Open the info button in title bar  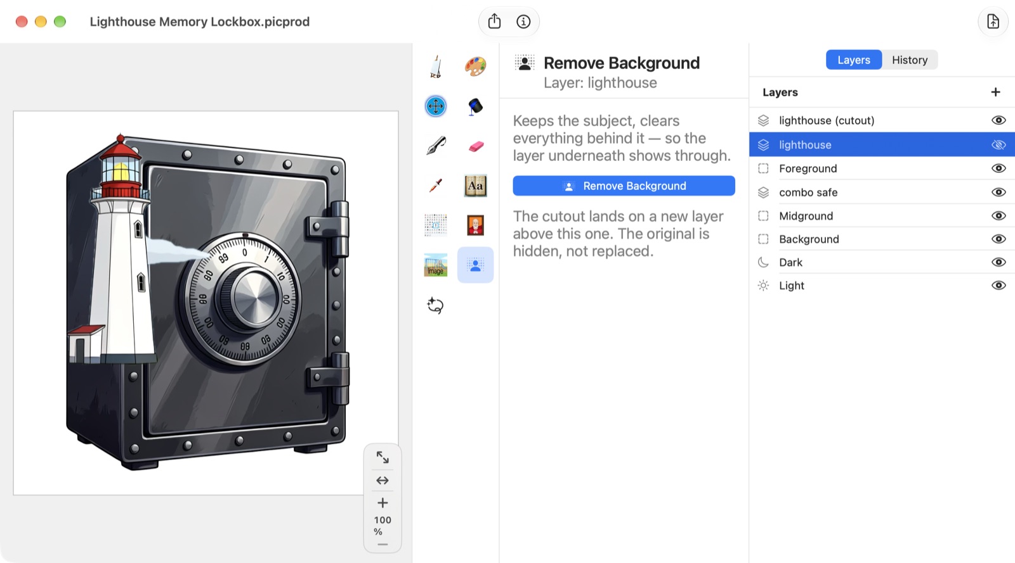[523, 22]
